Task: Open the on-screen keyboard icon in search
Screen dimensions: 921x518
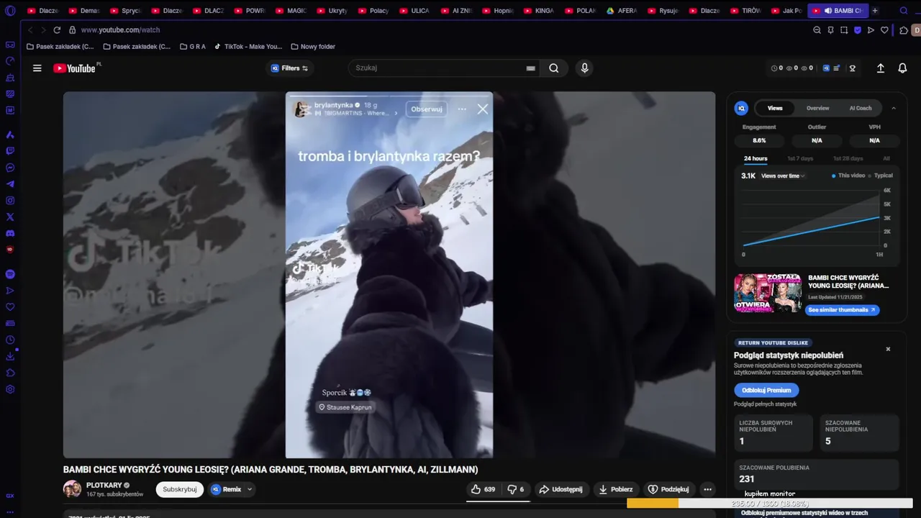Action: coord(530,68)
